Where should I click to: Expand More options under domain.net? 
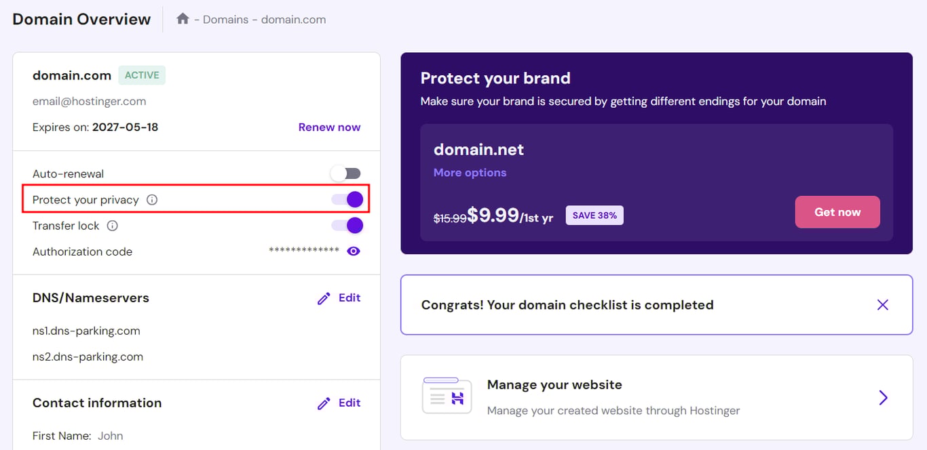(x=470, y=172)
